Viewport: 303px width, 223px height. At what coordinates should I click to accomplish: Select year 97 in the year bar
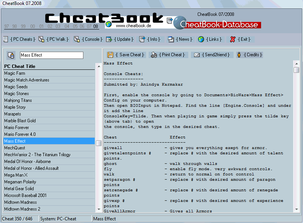coord(6,26)
